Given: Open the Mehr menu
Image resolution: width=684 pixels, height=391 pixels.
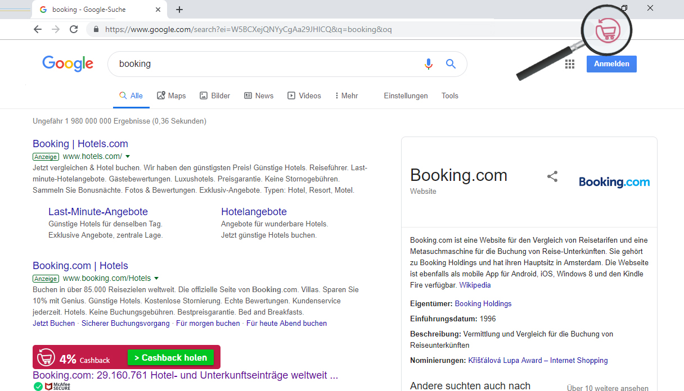Looking at the screenshot, I should pyautogui.click(x=346, y=96).
